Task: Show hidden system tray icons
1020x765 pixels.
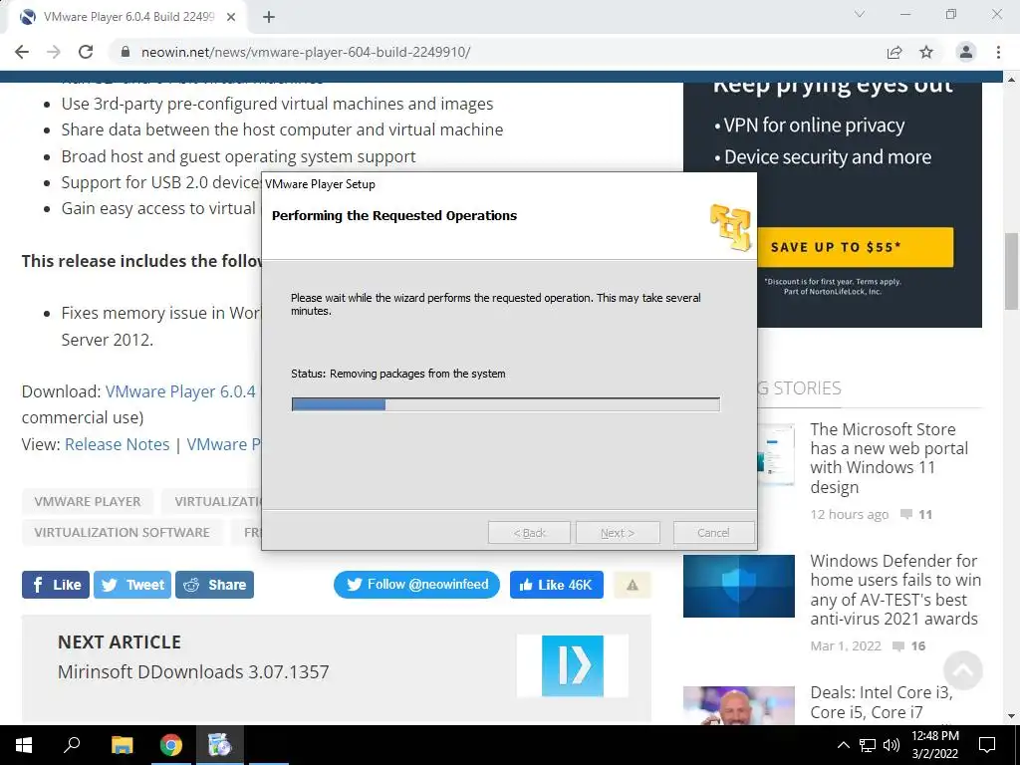Action: point(843,745)
